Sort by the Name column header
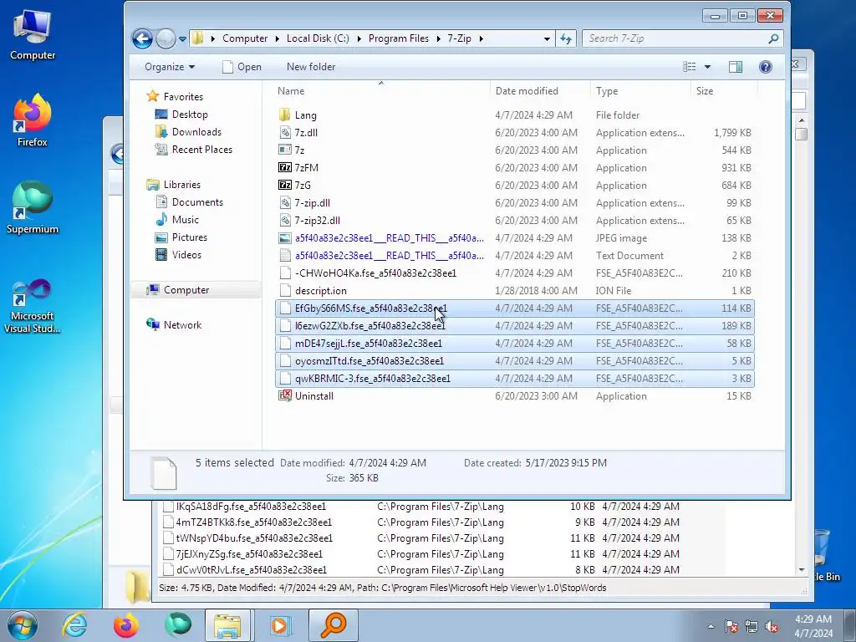The width and height of the screenshot is (856, 642). pyautogui.click(x=381, y=91)
